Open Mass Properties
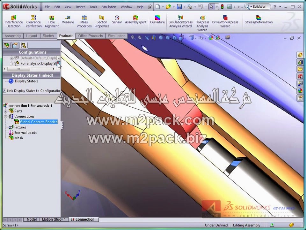The width and height of the screenshot is (306, 230). [x=84, y=21]
